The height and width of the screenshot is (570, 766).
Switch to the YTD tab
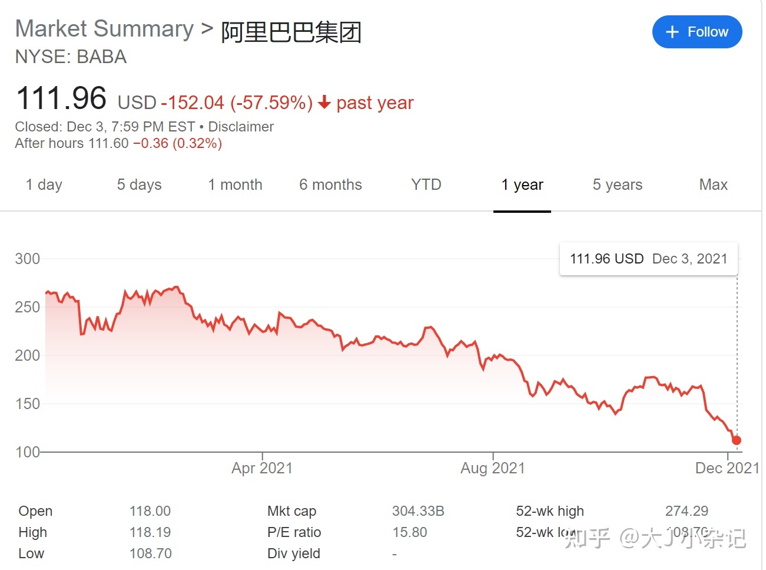(426, 184)
